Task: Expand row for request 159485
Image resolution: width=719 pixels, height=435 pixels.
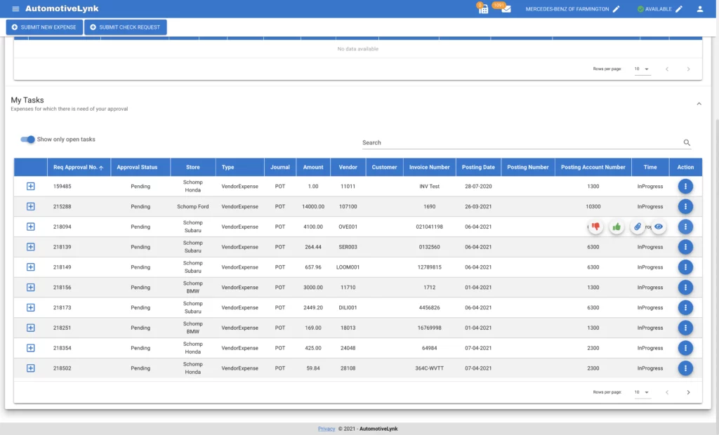Action: click(x=31, y=186)
